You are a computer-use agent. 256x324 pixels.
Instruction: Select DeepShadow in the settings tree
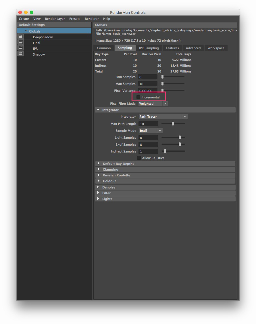(43, 37)
